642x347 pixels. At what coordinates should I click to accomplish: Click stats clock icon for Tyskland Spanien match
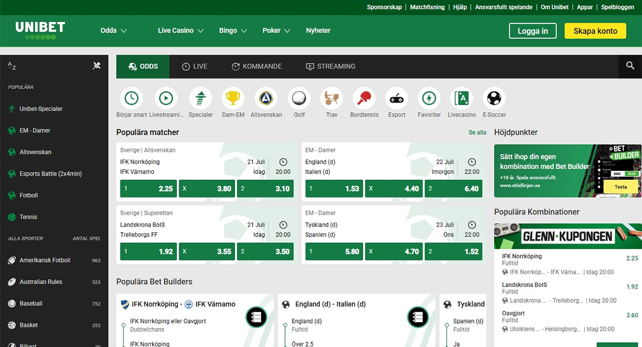(472, 225)
